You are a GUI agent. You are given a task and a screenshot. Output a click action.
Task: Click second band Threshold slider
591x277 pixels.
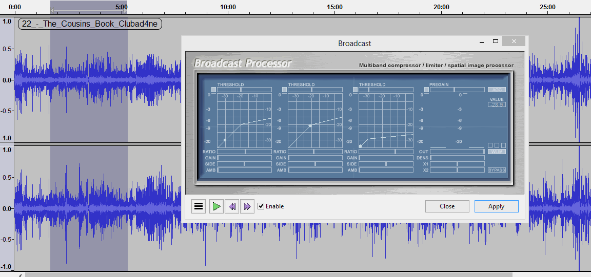point(316,90)
